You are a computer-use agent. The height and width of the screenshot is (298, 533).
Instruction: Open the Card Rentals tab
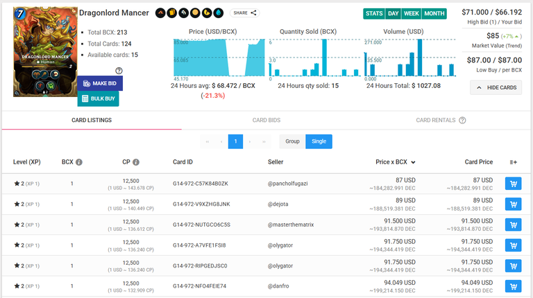[435, 120]
